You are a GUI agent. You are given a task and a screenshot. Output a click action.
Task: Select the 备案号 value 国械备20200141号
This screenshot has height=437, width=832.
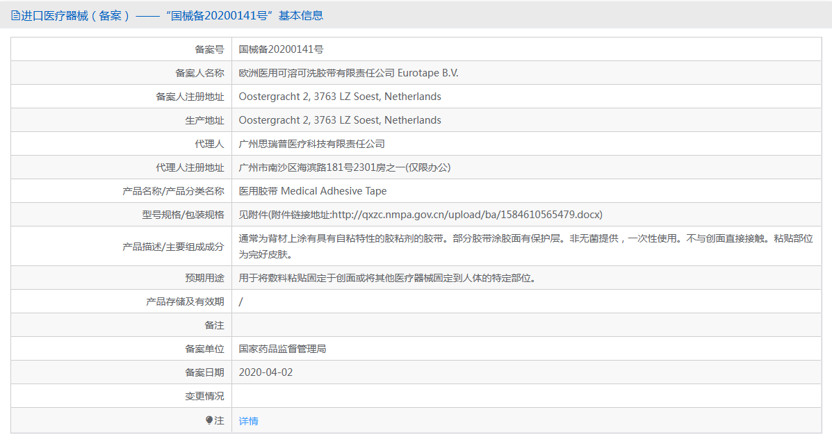click(x=281, y=49)
